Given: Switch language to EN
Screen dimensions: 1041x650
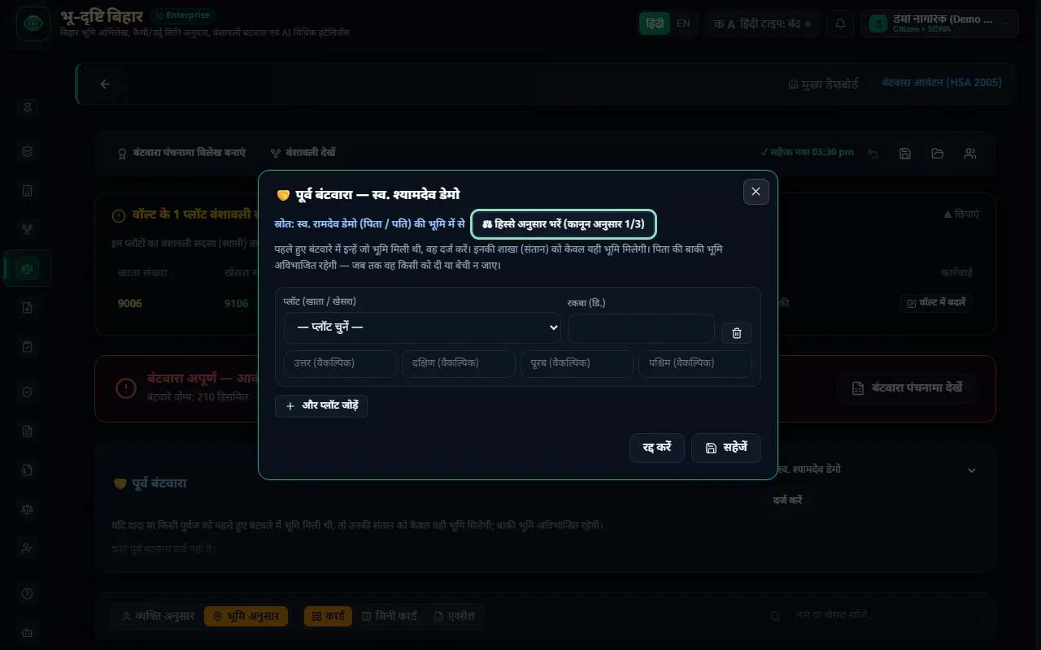Looking at the screenshot, I should click(x=683, y=24).
